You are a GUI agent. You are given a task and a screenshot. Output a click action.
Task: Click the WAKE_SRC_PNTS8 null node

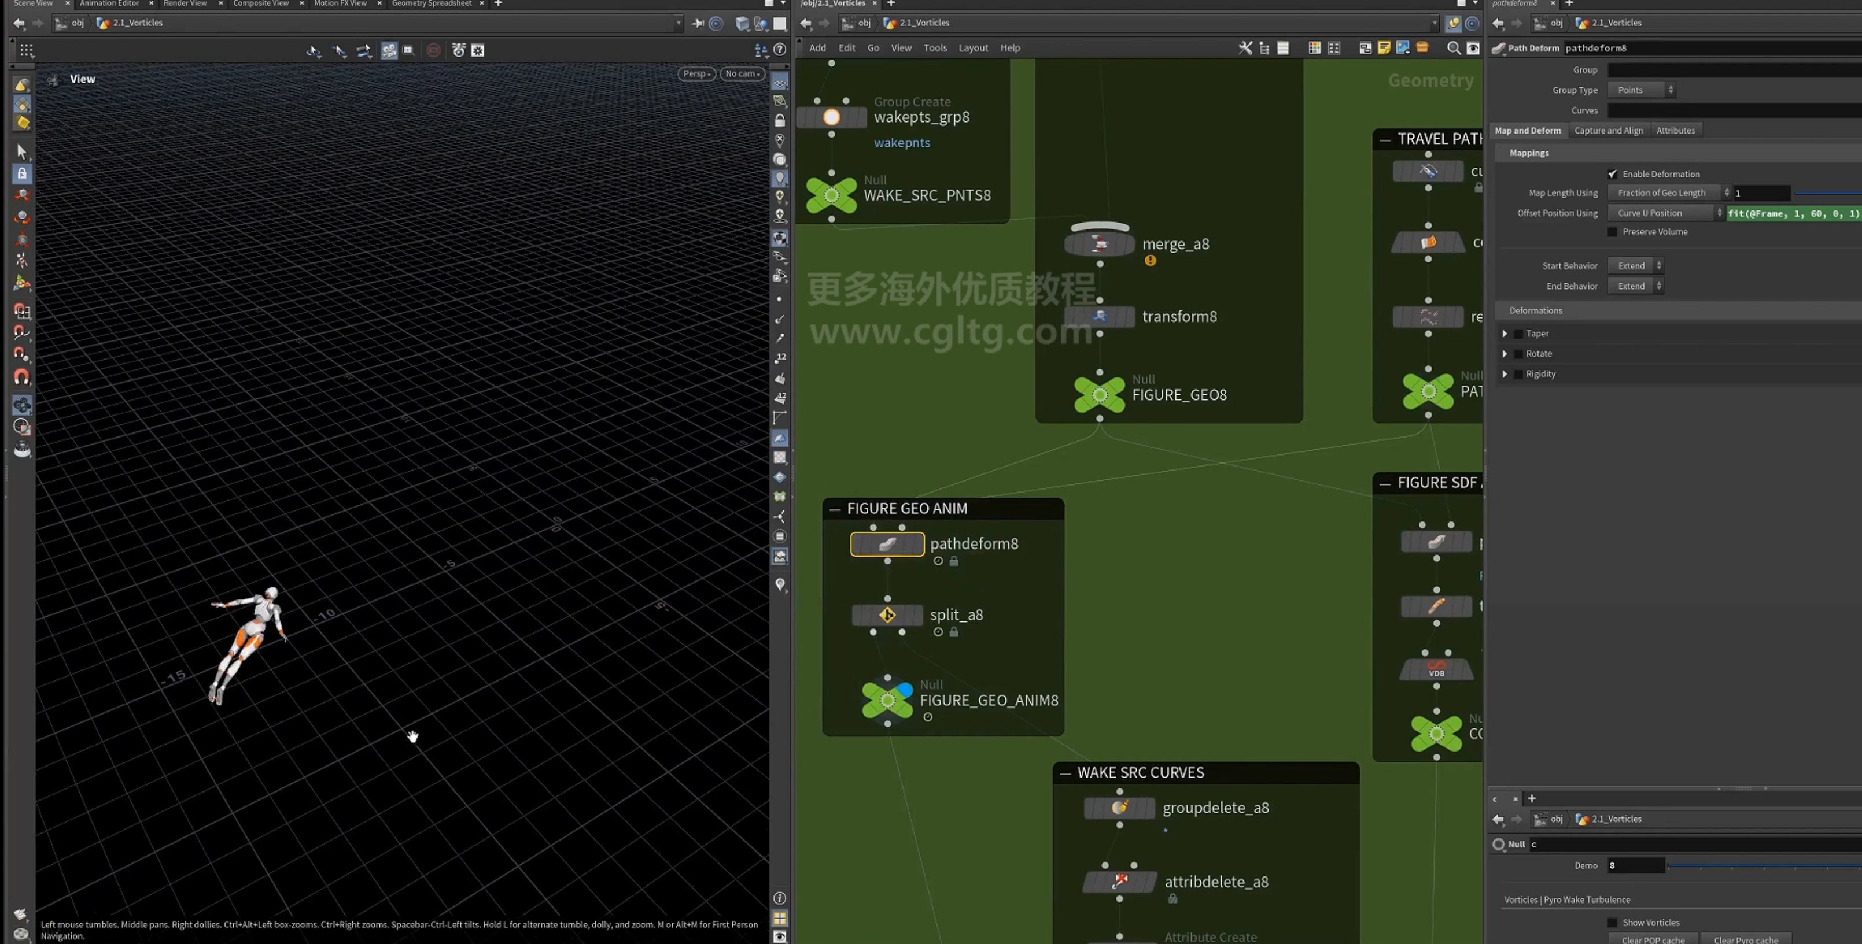pyautogui.click(x=831, y=195)
